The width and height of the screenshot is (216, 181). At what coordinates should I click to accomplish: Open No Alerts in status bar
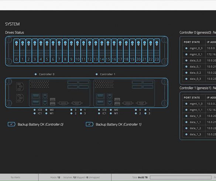tap(16, 177)
